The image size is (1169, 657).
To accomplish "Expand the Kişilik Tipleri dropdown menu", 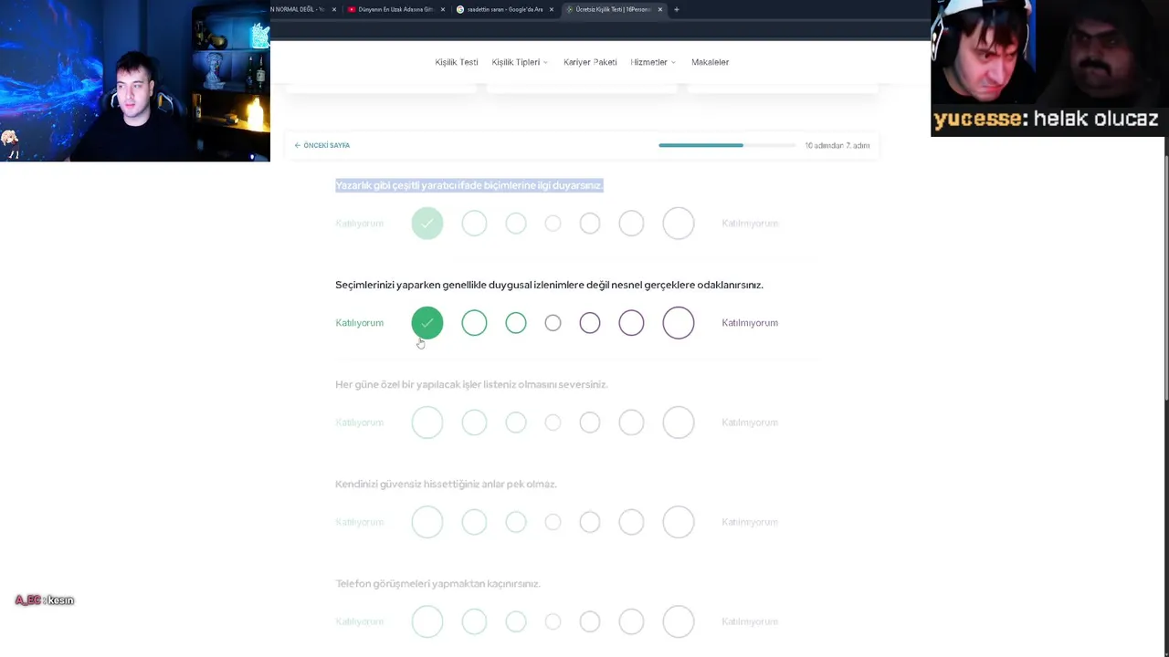I will (x=520, y=62).
